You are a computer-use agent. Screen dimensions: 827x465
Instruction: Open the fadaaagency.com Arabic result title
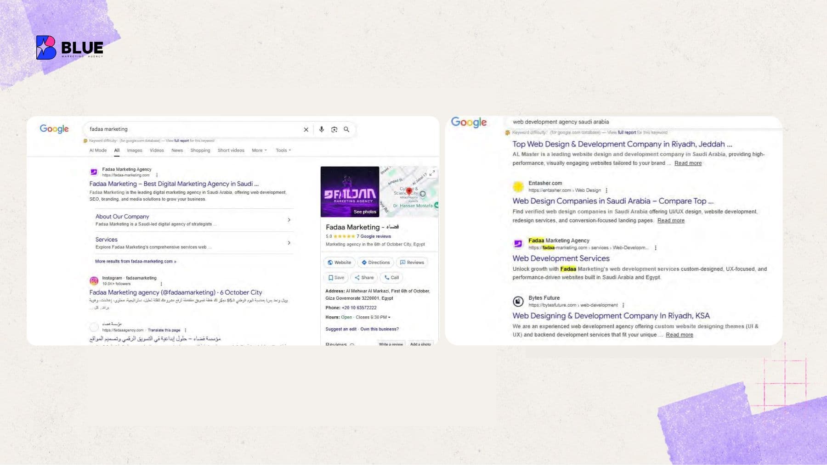[155, 339]
